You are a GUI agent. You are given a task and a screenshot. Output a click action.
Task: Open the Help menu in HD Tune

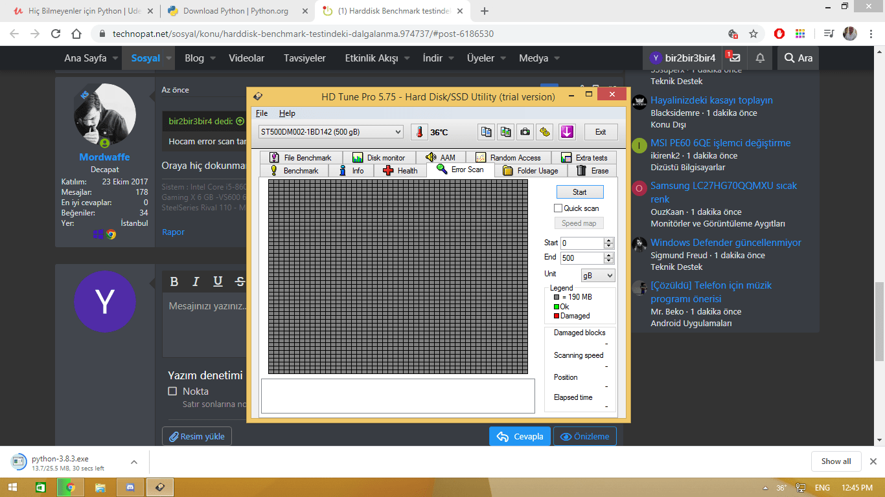click(287, 113)
